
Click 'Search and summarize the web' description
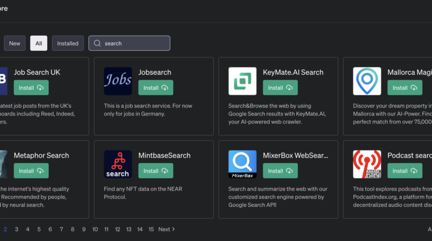click(278, 197)
